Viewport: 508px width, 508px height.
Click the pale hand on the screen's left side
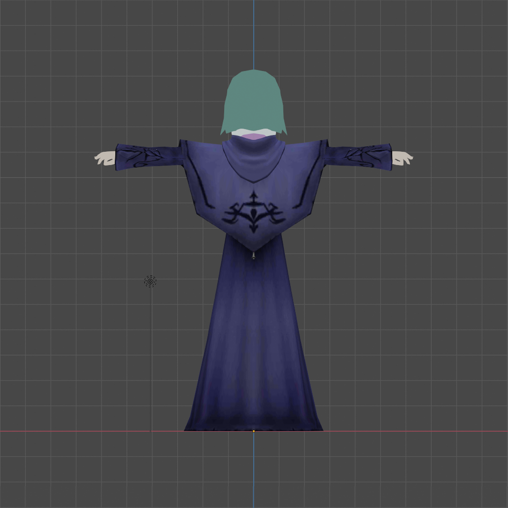(x=105, y=159)
